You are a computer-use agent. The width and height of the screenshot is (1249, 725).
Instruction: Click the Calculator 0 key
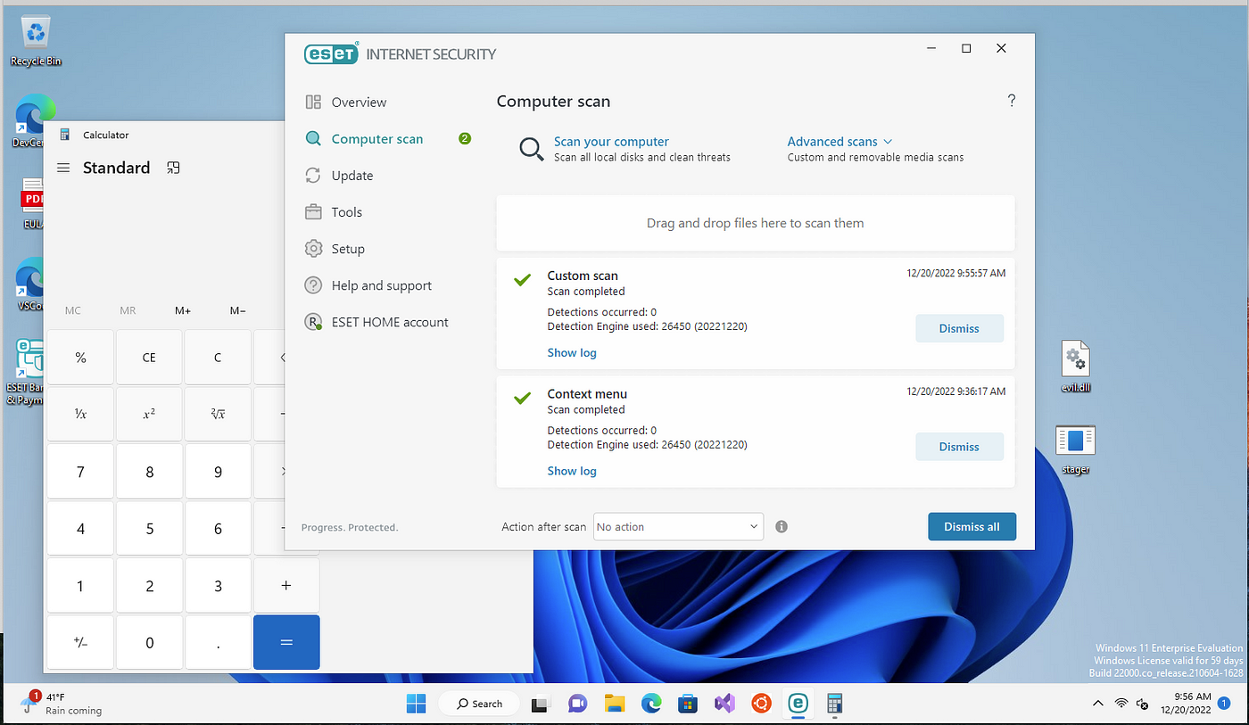pos(149,642)
